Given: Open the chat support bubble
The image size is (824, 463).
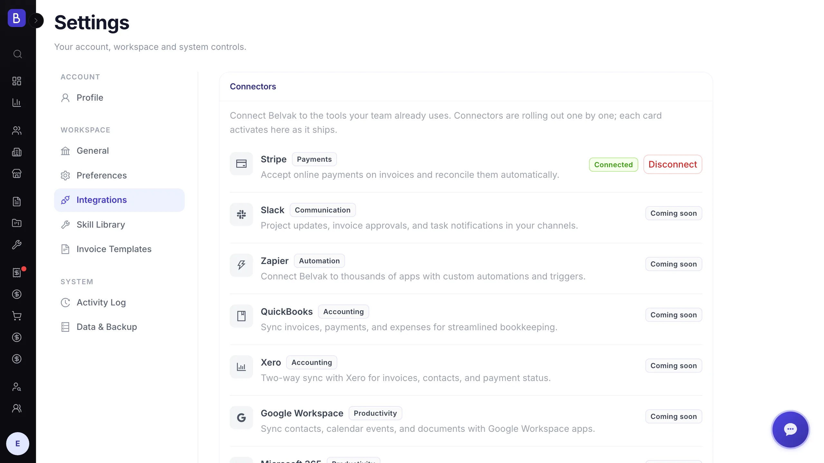Looking at the screenshot, I should [x=791, y=430].
